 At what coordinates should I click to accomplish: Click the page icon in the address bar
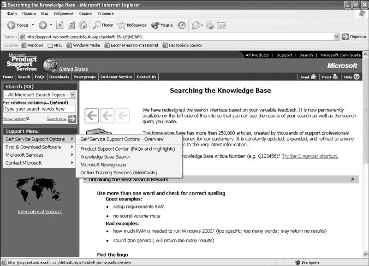tap(22, 37)
